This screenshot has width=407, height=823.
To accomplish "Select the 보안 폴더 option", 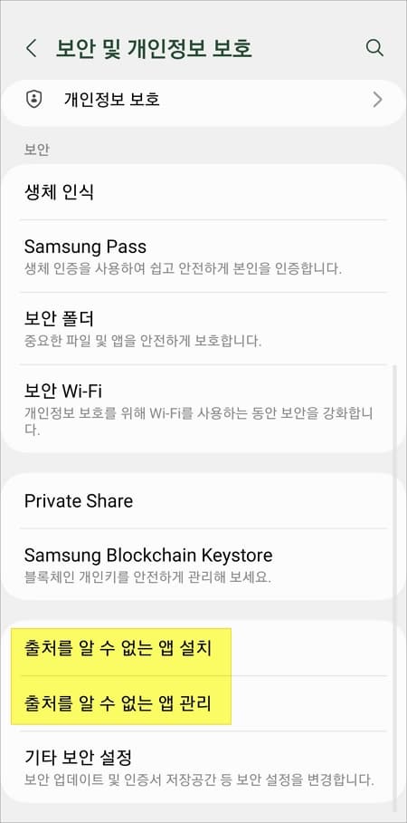I will click(203, 329).
